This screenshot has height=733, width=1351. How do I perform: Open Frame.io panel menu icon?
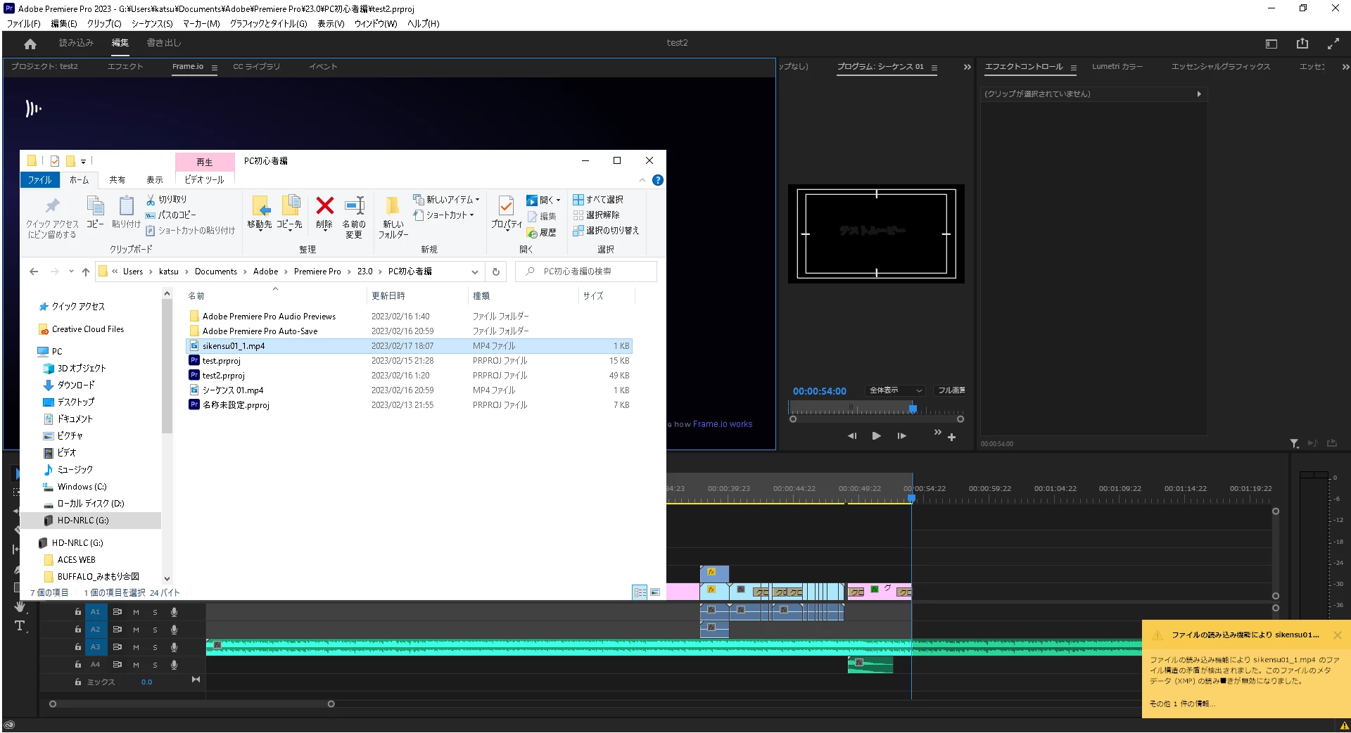pos(215,68)
